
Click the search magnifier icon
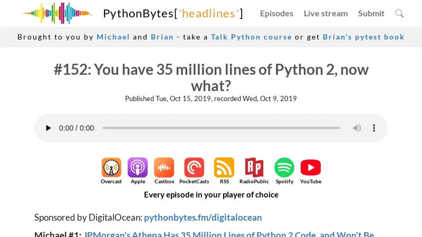(399, 13)
